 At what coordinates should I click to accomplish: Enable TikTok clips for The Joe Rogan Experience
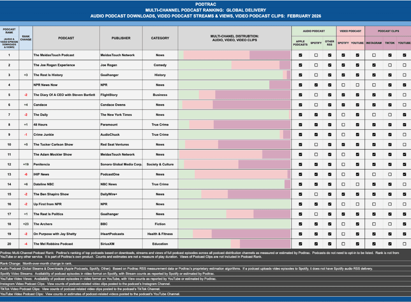[x=389, y=65]
